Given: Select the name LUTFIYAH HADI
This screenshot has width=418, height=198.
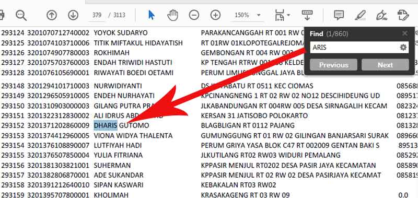Looking at the screenshot, I should pyautogui.click(x=118, y=146).
